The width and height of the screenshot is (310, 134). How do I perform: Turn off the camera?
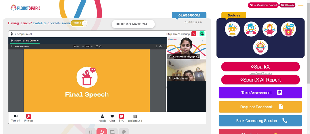tap(15, 118)
